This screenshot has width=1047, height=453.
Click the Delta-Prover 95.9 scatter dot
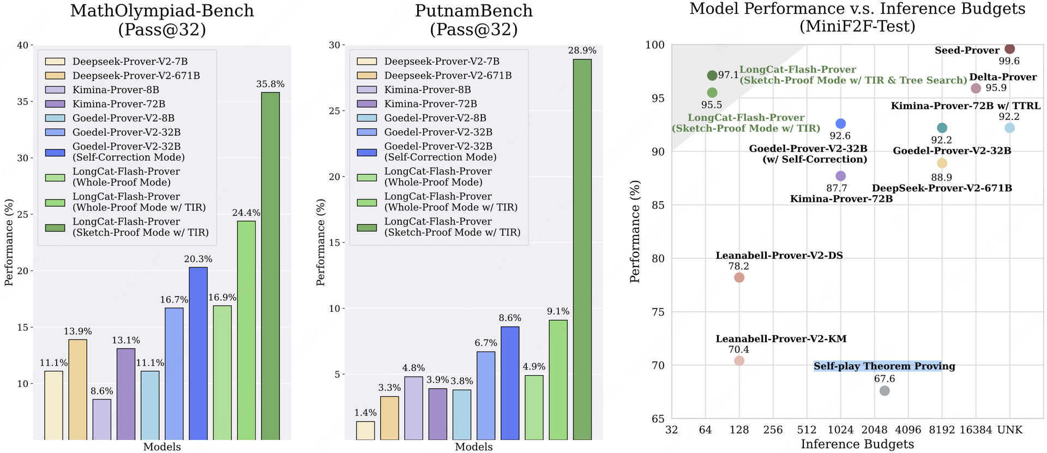[x=976, y=88]
